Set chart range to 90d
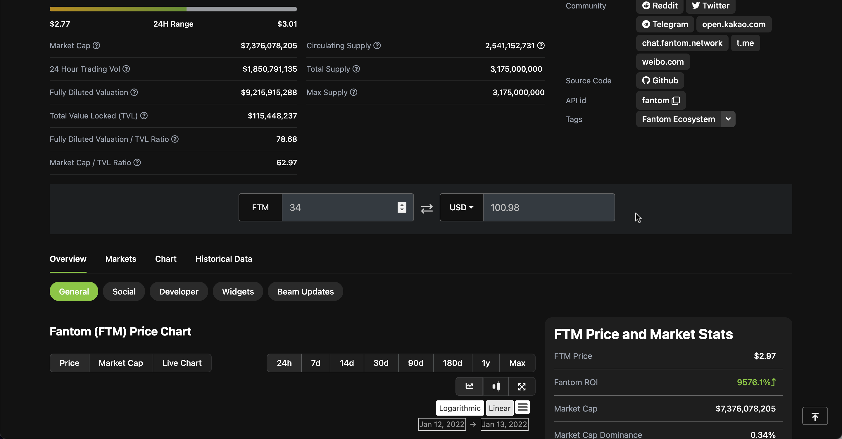The image size is (842, 439). (416, 363)
